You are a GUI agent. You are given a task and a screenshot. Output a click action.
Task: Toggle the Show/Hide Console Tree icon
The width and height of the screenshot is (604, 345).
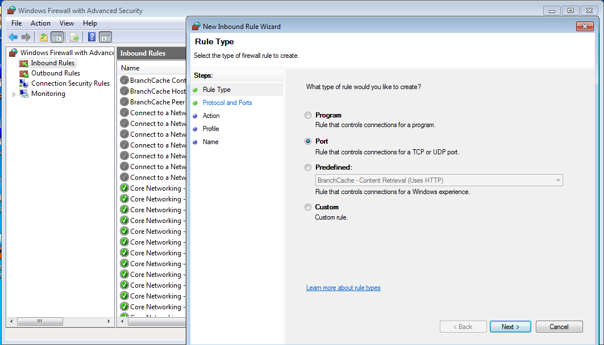pos(57,37)
